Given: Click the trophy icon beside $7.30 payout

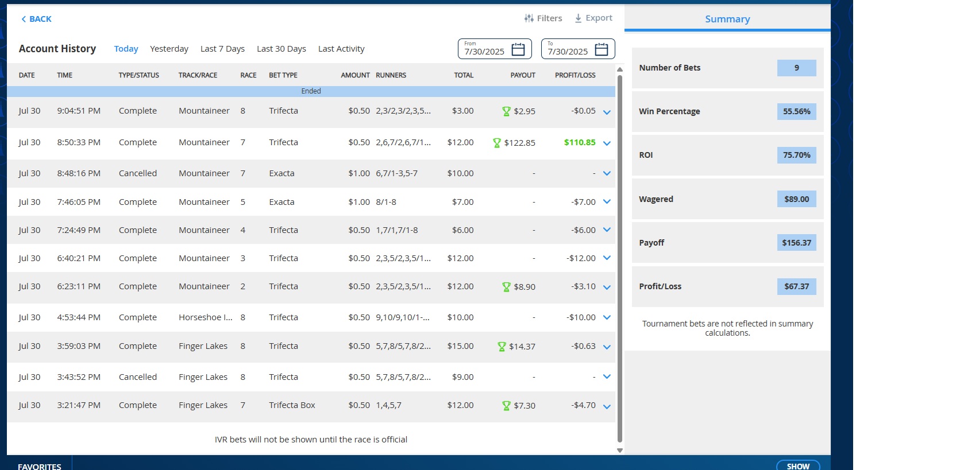Looking at the screenshot, I should click(506, 406).
